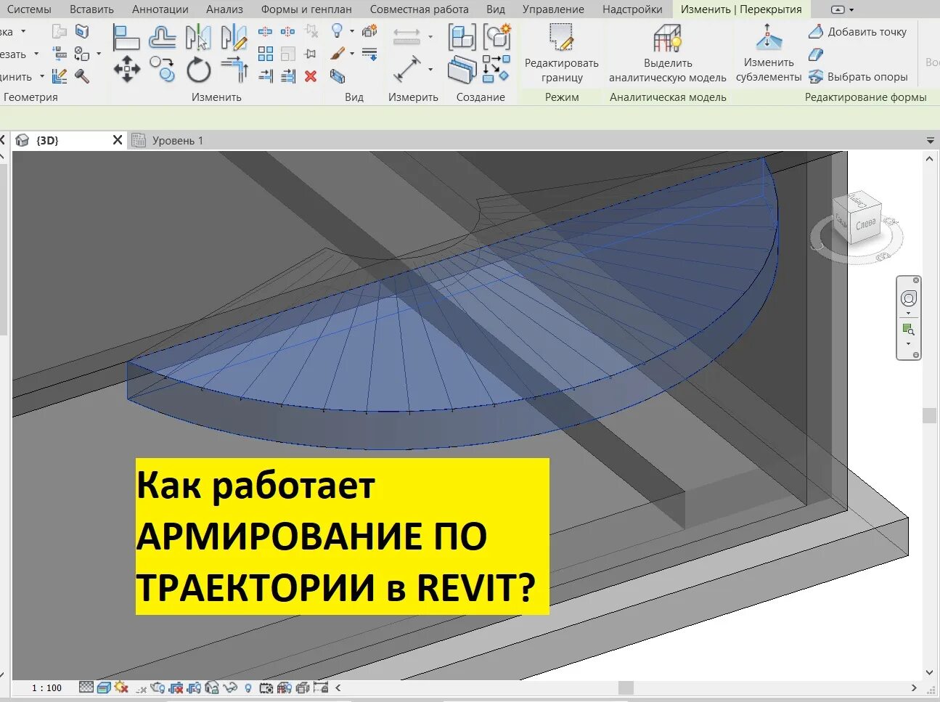This screenshot has width=940, height=702.
Task: Click Edit Boundary icon
Action: point(562,38)
